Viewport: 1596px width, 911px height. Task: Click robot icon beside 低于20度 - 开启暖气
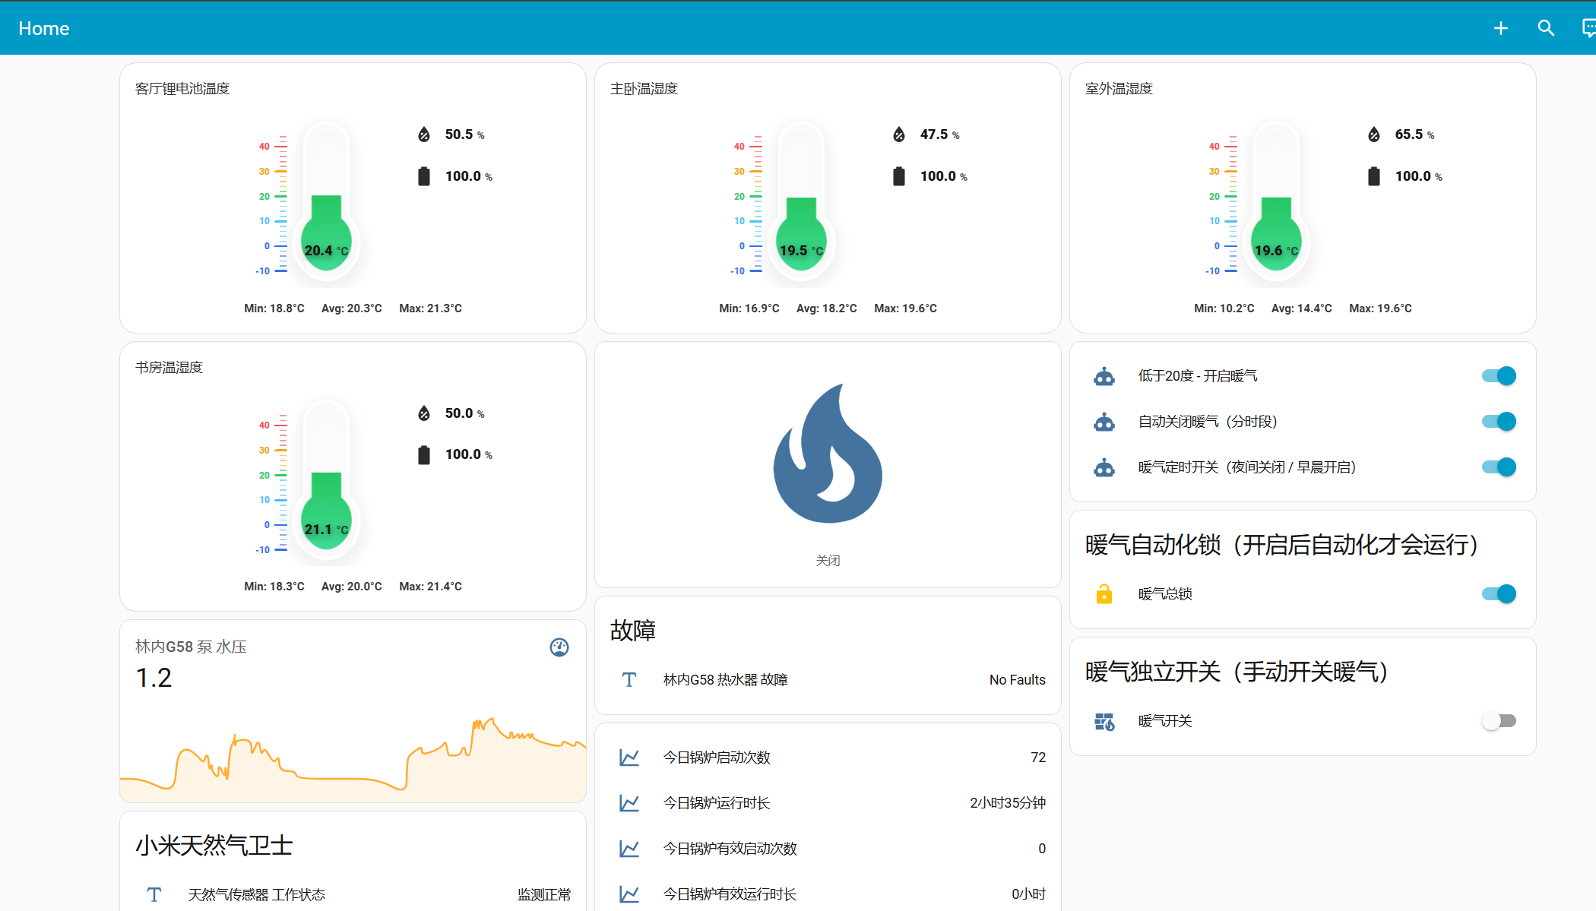coord(1104,376)
